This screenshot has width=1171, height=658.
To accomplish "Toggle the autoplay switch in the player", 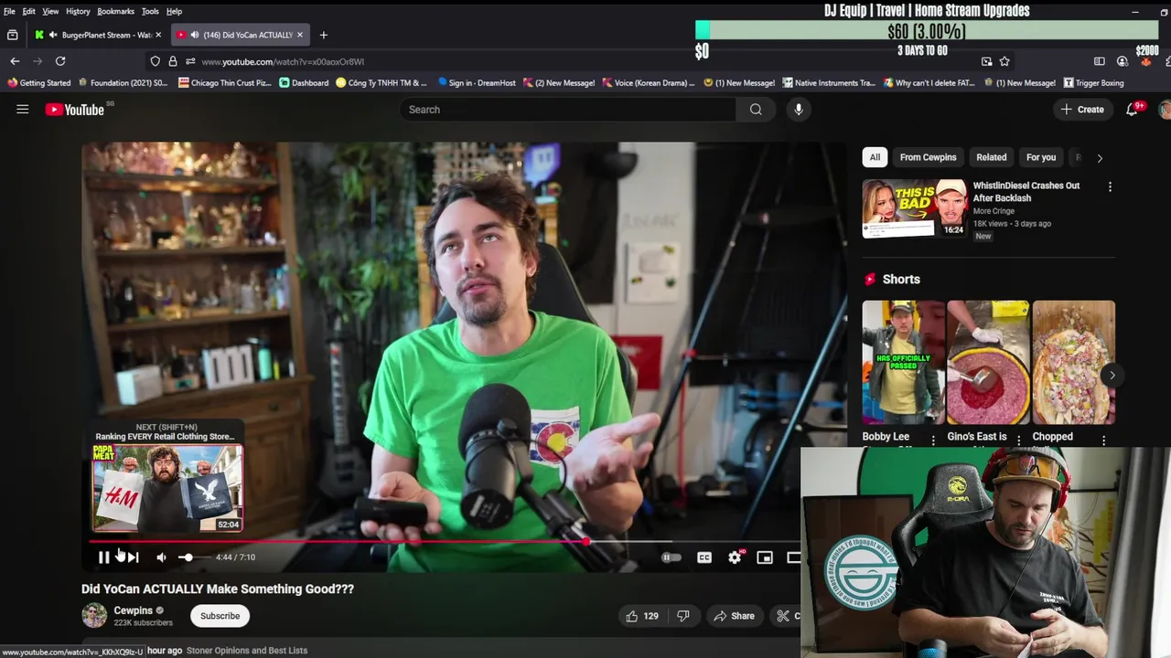I will click(x=671, y=557).
